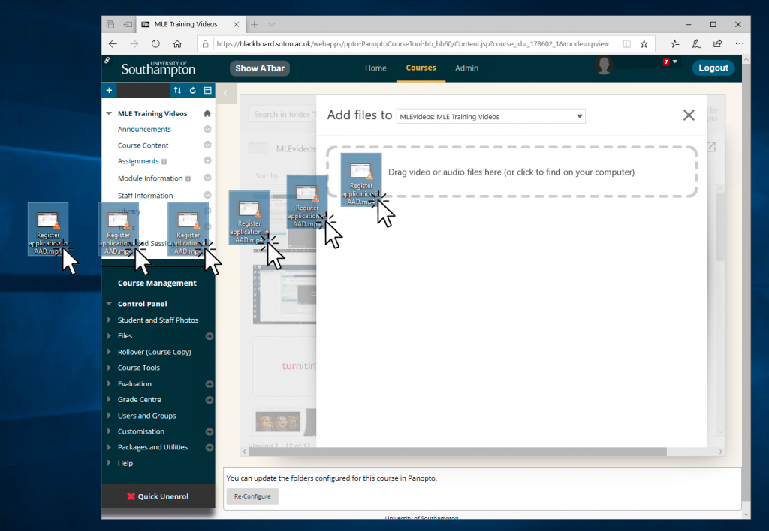This screenshot has width=769, height=531.
Task: Open Reading view icon in address bar
Action: (x=627, y=44)
